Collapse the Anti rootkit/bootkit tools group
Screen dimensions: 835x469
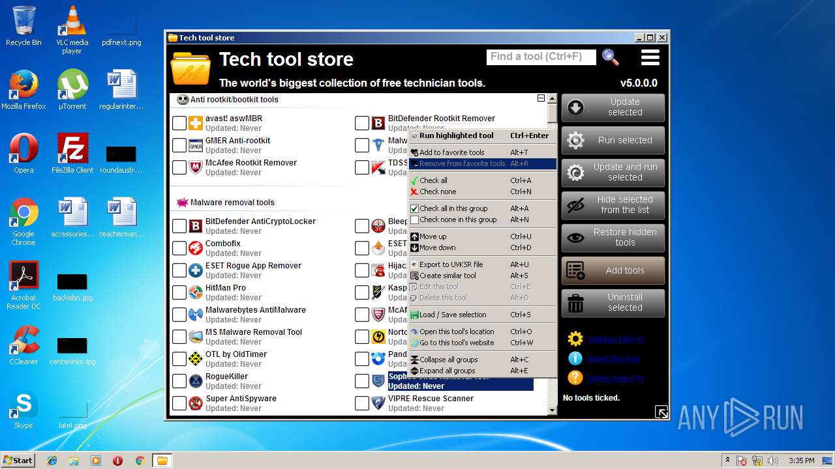tap(541, 98)
